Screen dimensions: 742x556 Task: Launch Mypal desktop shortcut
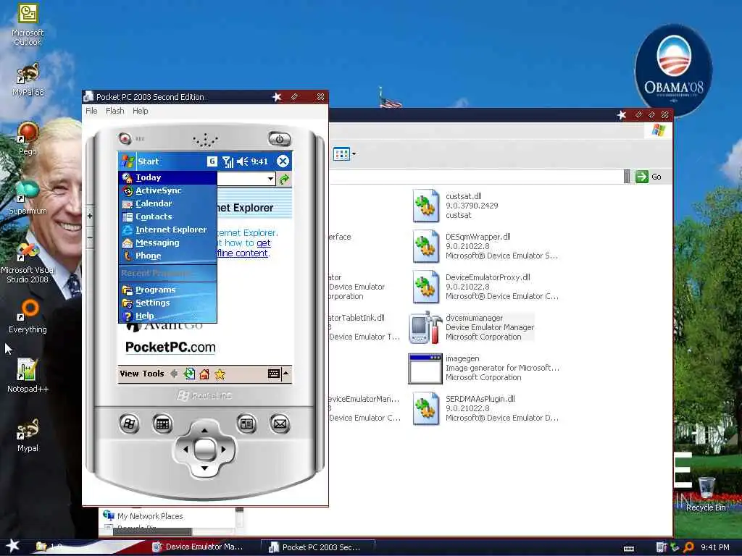coord(28,435)
